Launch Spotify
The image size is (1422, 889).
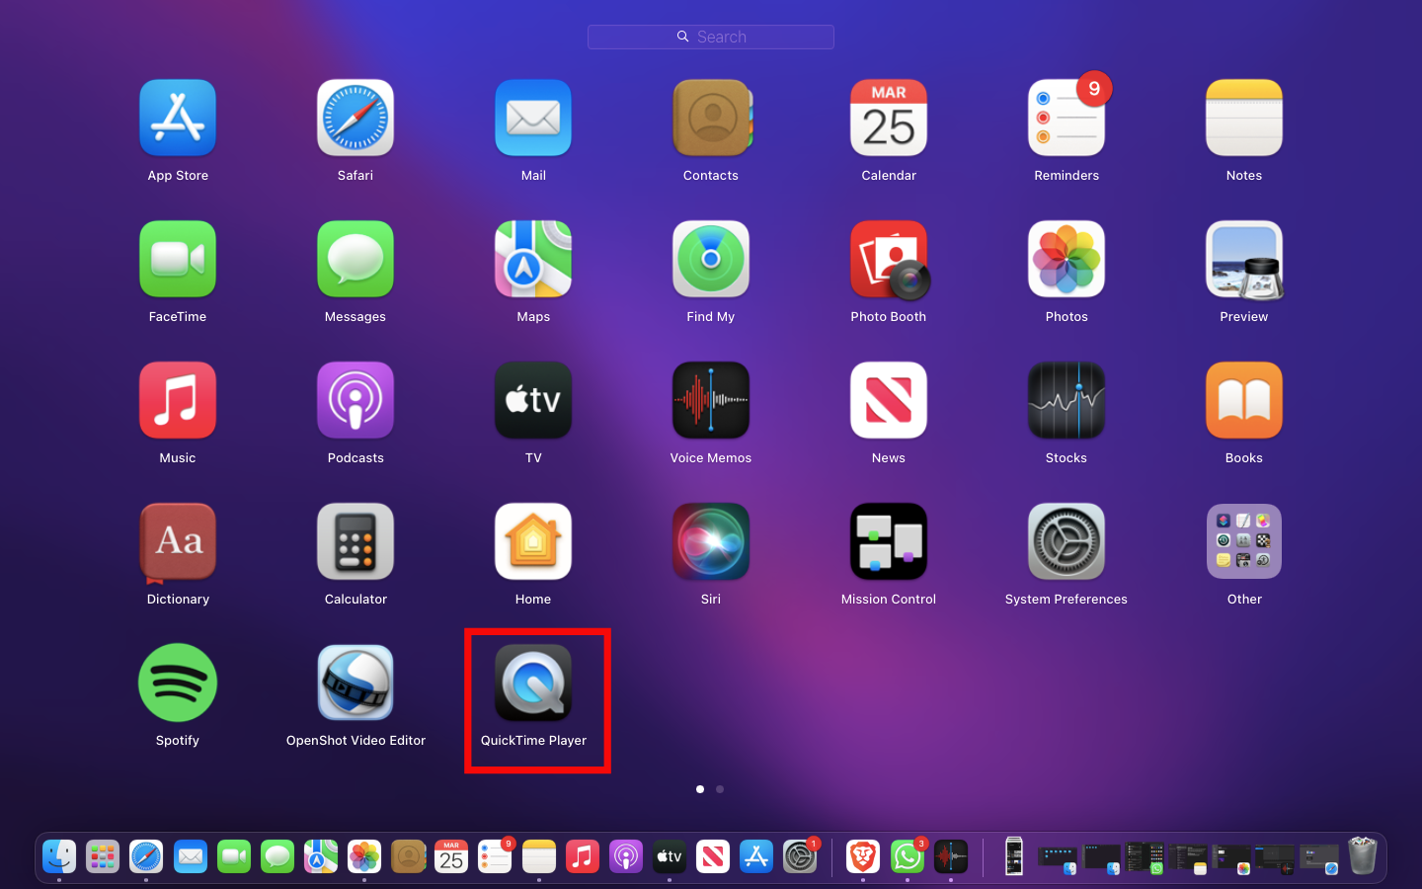click(178, 684)
